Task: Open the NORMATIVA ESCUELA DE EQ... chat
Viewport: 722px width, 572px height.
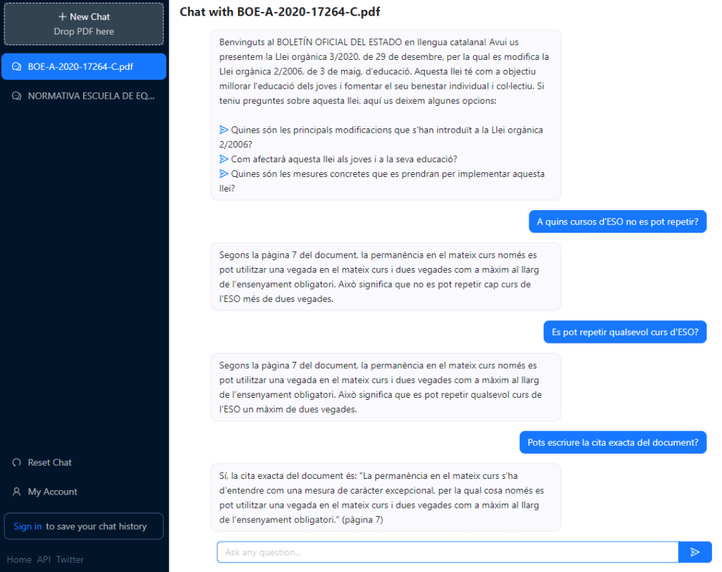Action: [x=90, y=96]
